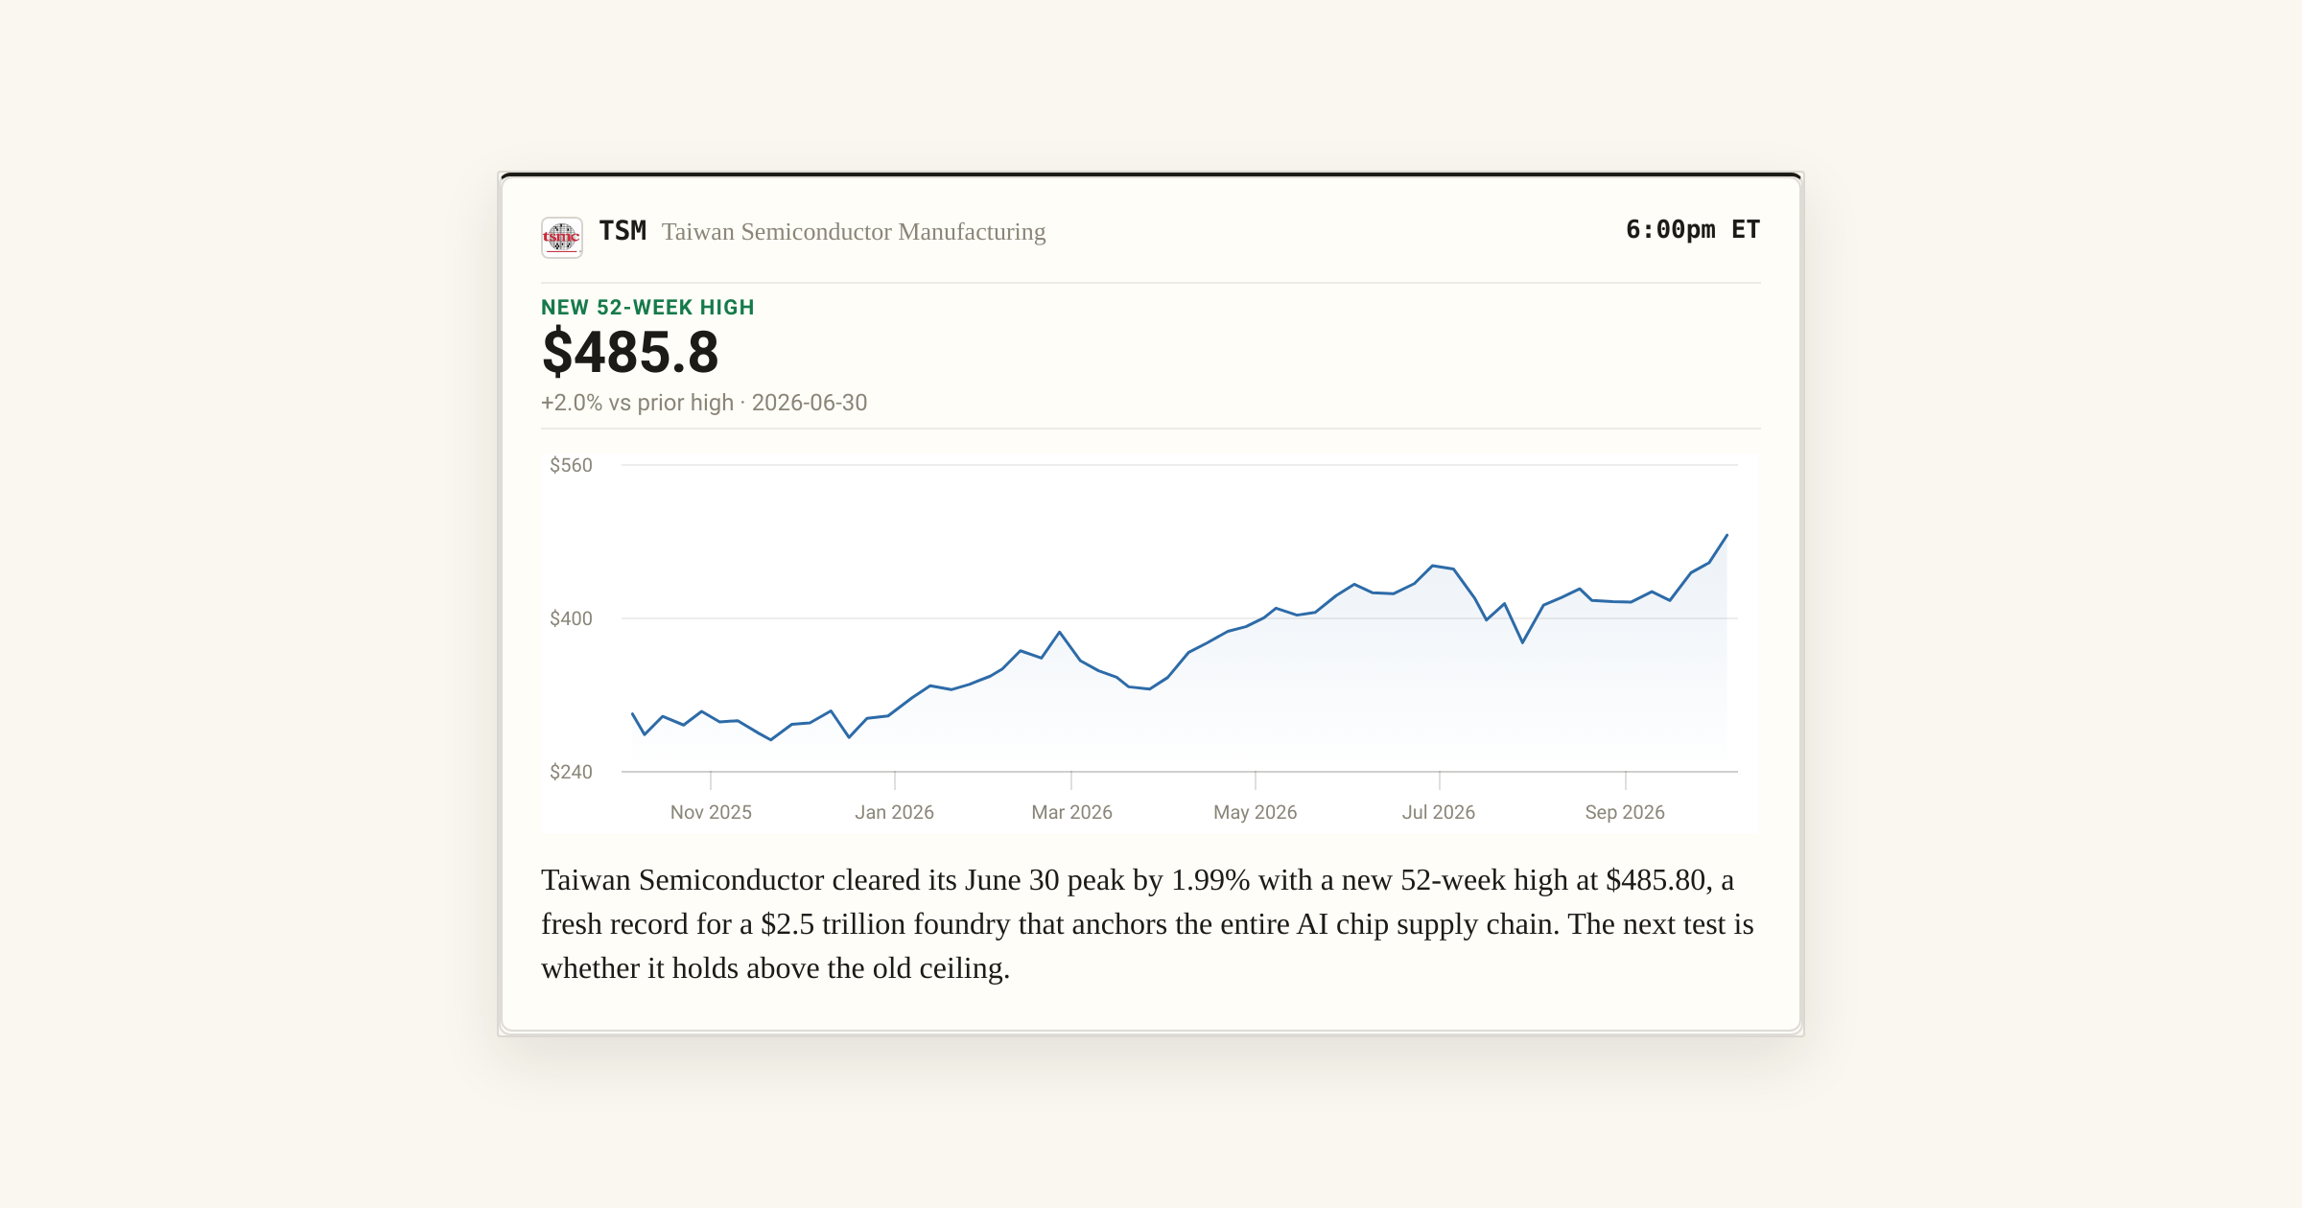Viewport: 2302px width, 1208px height.
Task: Click the Nov 2025 axis label
Action: pos(711,812)
